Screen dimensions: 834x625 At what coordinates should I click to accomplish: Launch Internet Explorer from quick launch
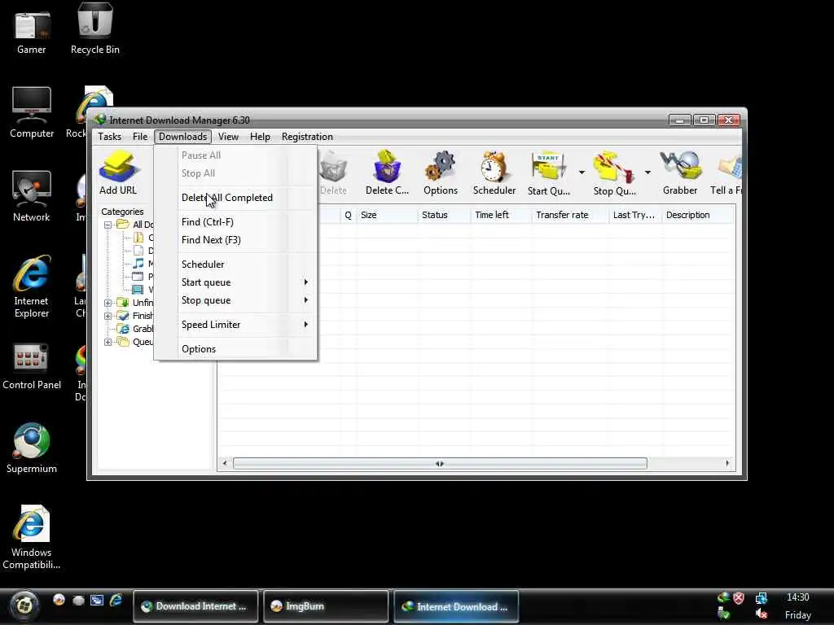[116, 600]
